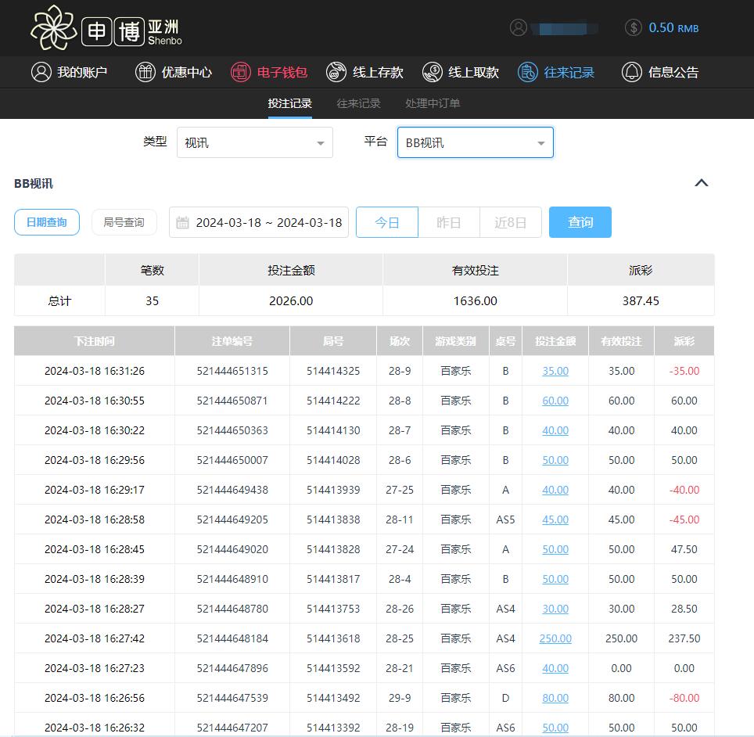Viewport: 754px width, 737px height.
Task: Click the calendar icon in date field
Action: tap(182, 222)
